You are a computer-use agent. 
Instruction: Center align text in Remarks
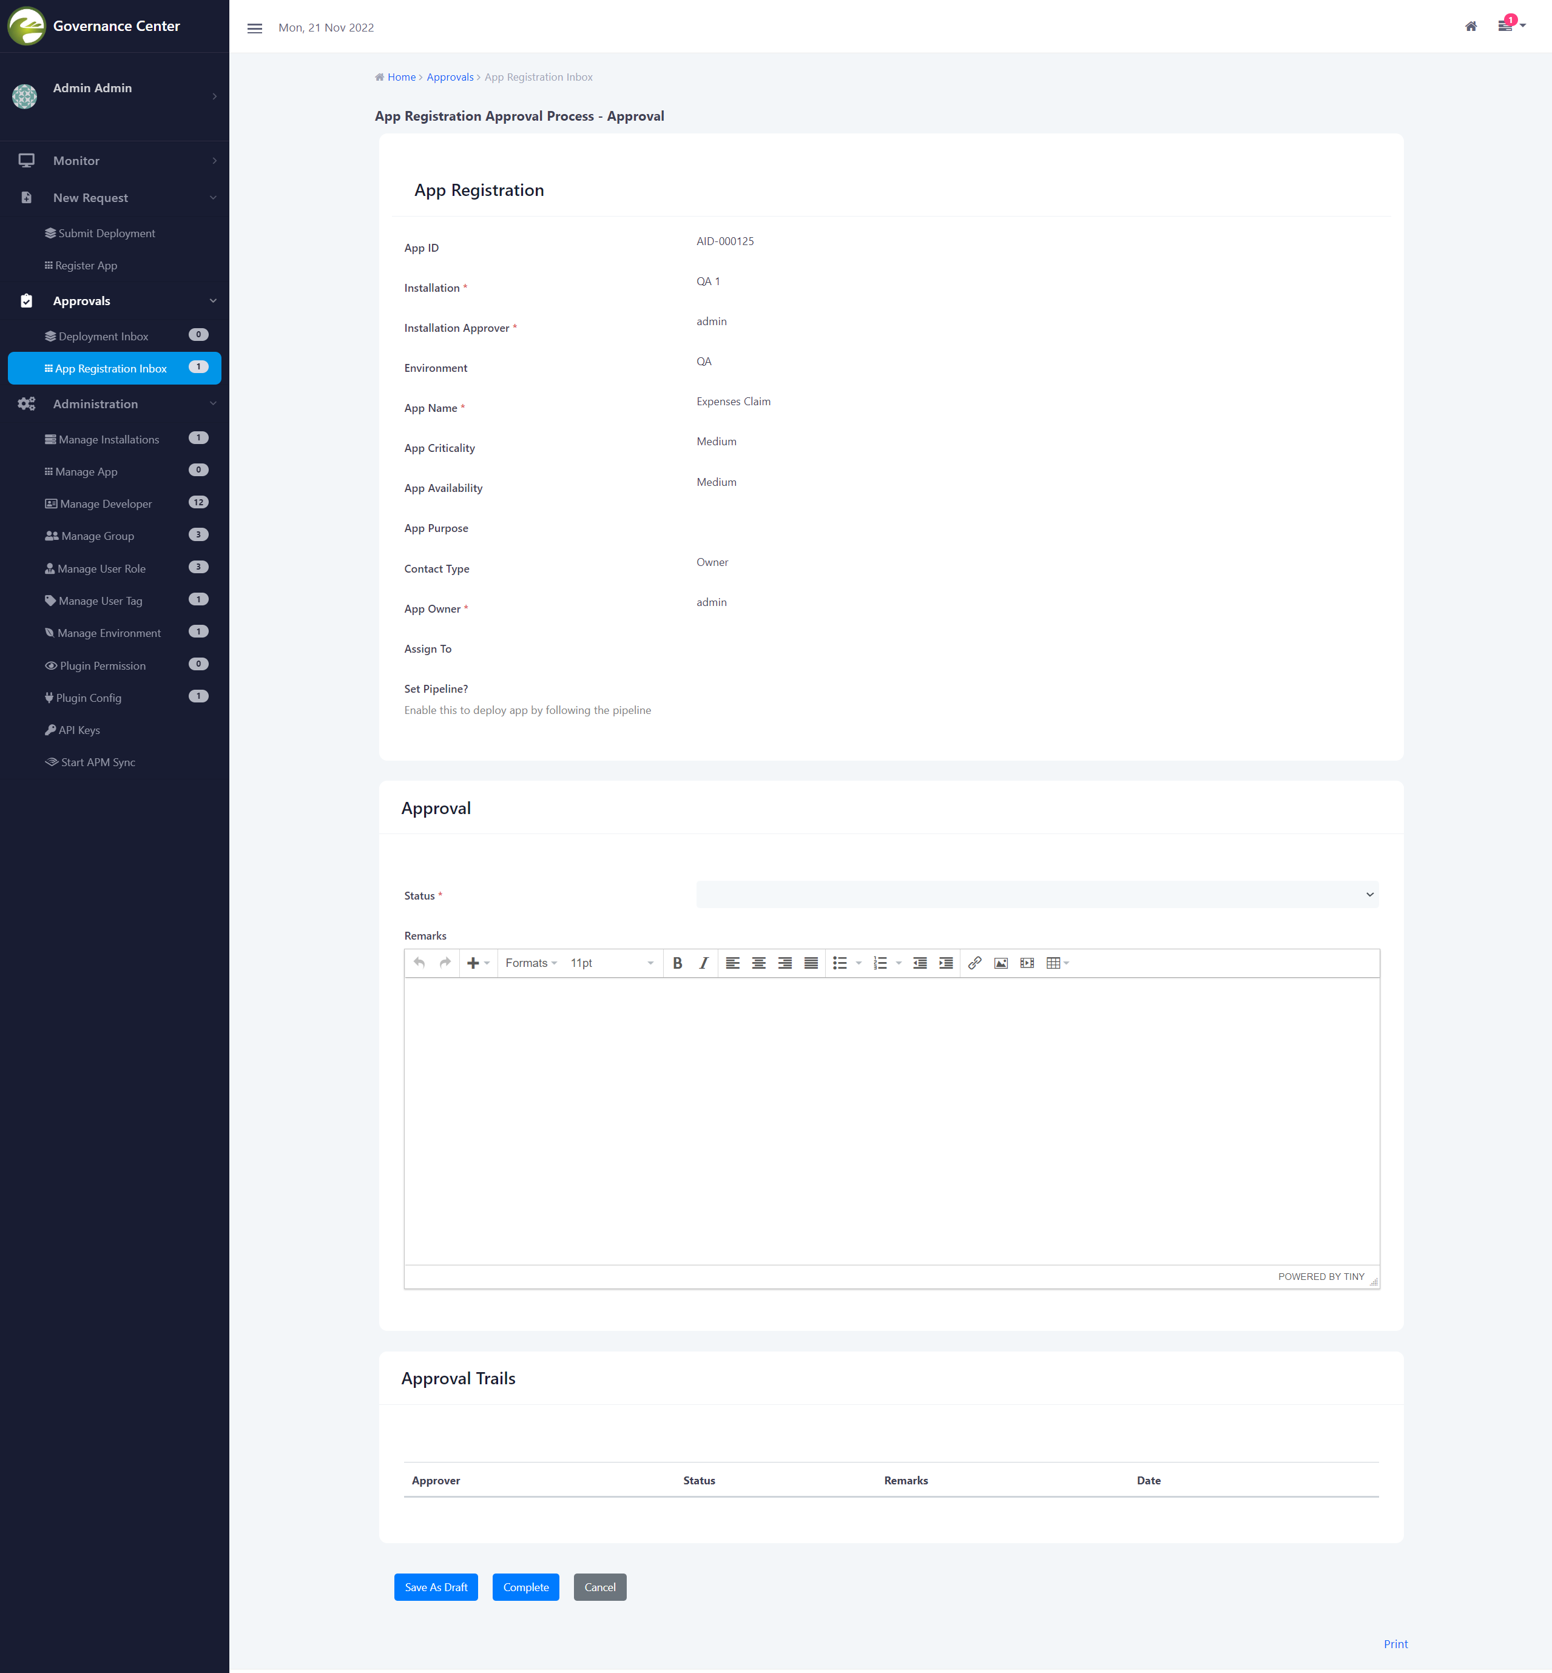point(758,963)
